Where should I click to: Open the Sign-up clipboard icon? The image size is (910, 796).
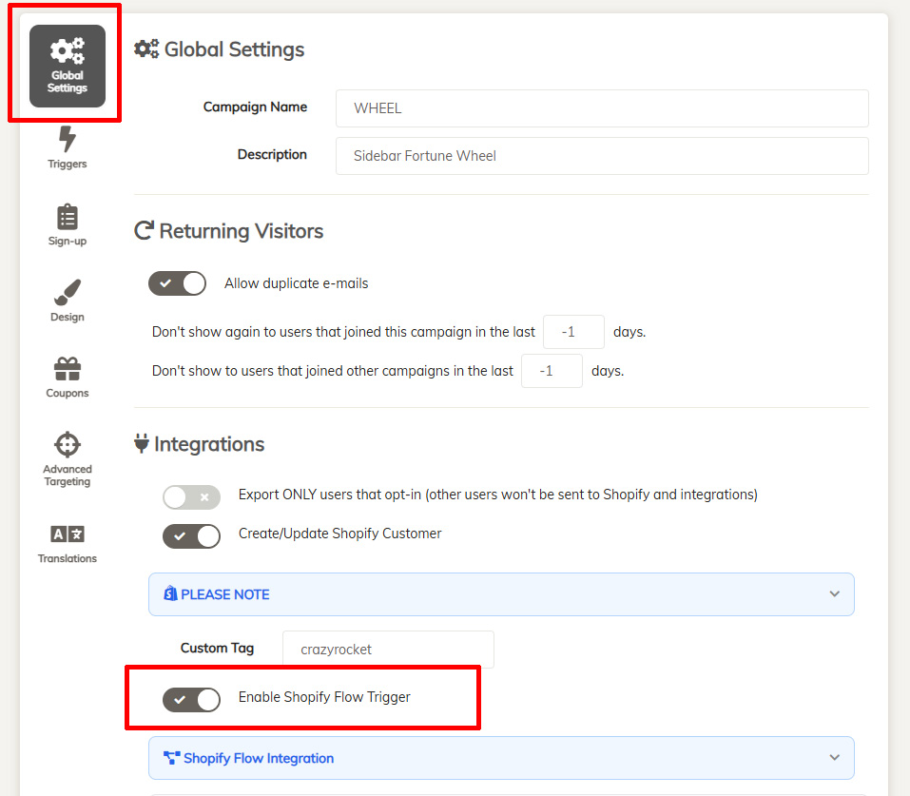click(68, 217)
